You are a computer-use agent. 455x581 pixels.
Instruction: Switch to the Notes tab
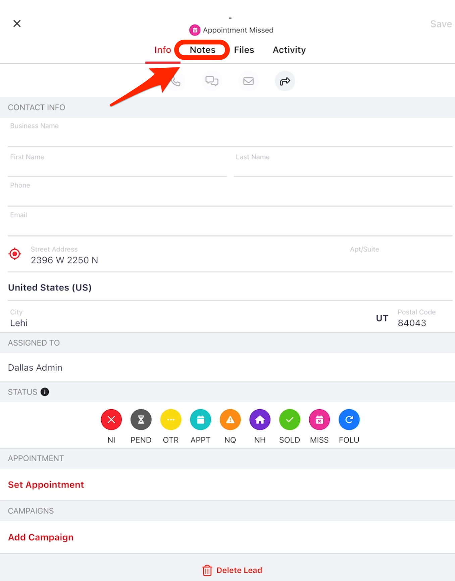coord(202,50)
